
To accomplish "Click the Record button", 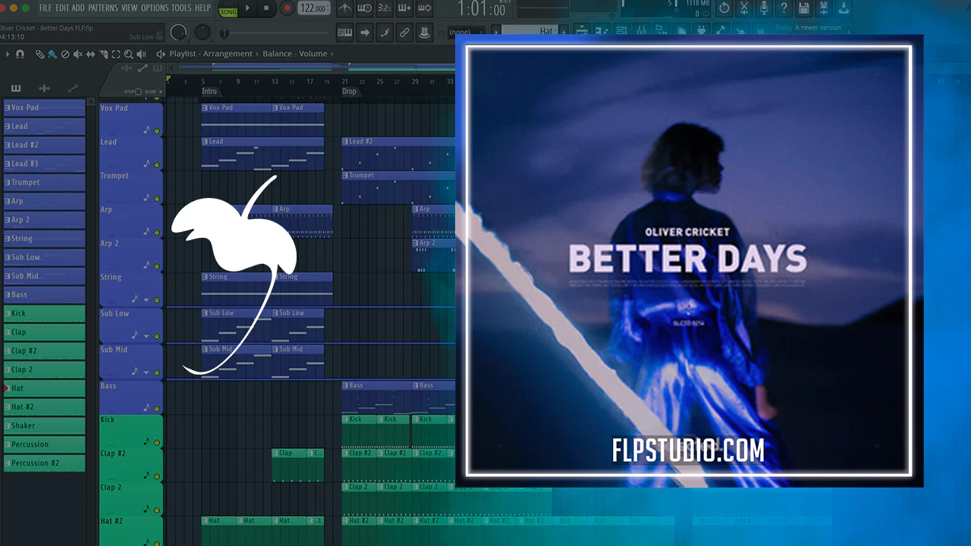I will 287,8.
